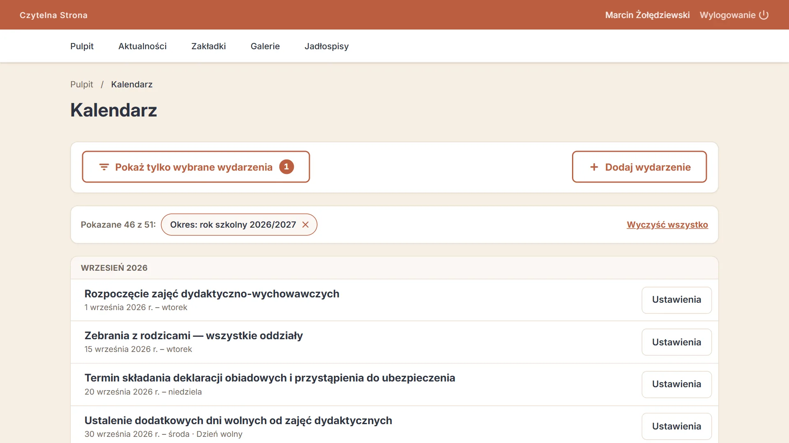Open the Pulpit menu item
Screen dimensions: 789x443
coord(82,46)
